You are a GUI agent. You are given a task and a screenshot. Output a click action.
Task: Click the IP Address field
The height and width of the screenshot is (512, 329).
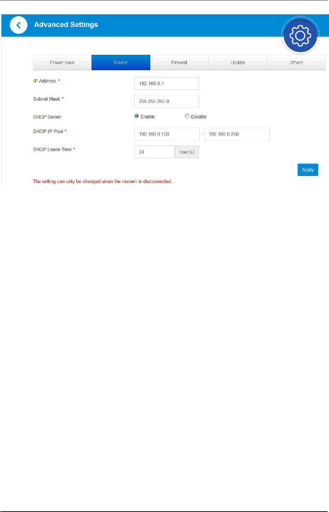tap(167, 83)
